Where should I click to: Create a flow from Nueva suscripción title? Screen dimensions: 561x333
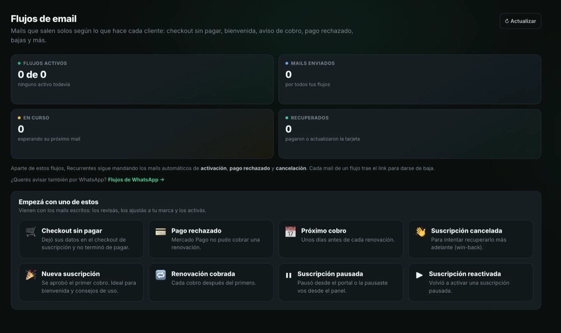tap(71, 274)
